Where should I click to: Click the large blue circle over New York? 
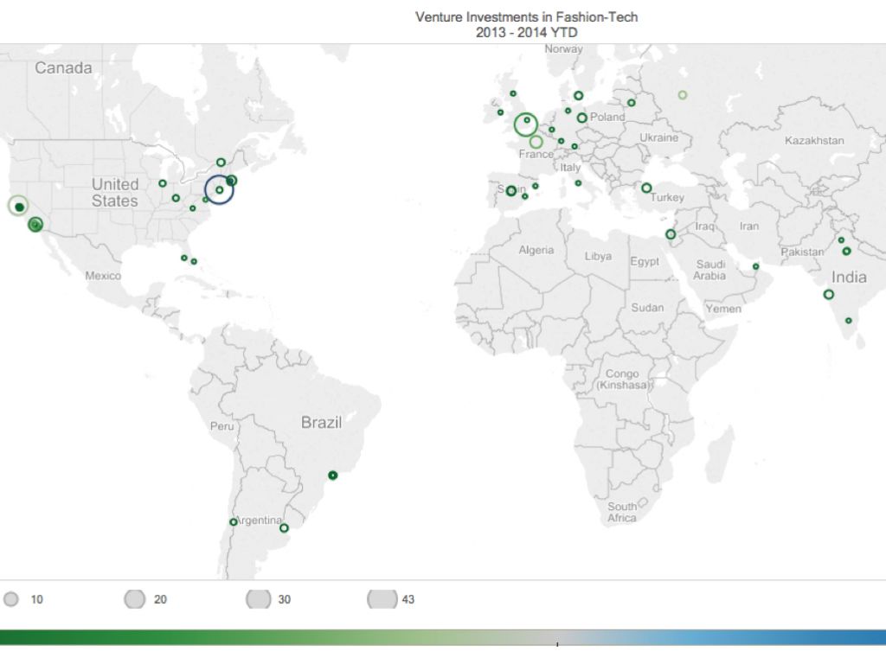click(219, 189)
